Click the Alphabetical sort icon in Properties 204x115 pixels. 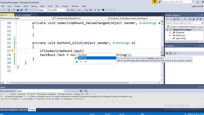tap(171, 53)
